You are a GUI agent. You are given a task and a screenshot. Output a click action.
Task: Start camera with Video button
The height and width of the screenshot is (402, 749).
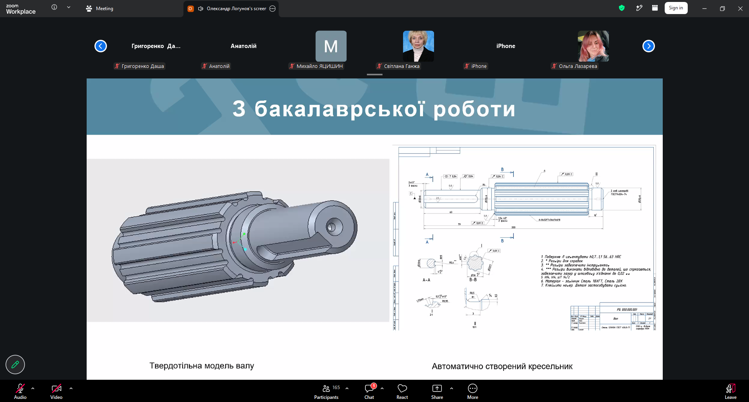click(56, 391)
